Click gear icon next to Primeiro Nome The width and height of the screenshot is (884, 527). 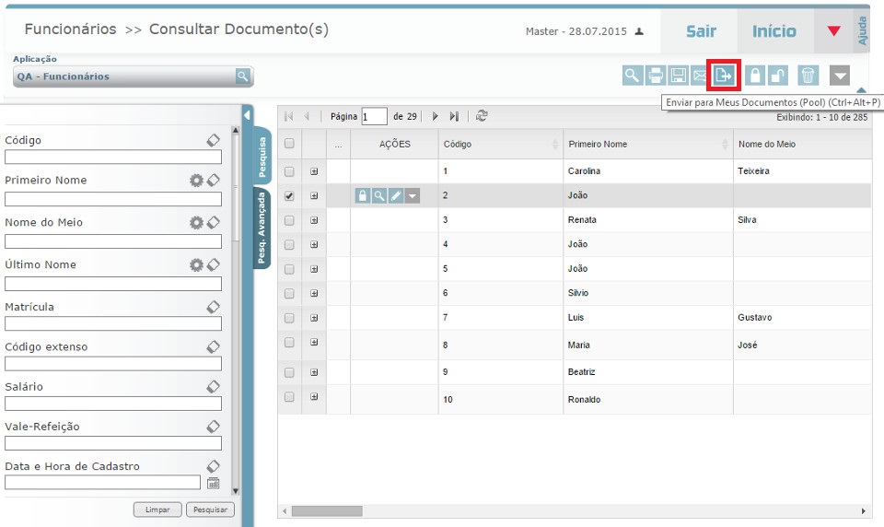click(196, 180)
